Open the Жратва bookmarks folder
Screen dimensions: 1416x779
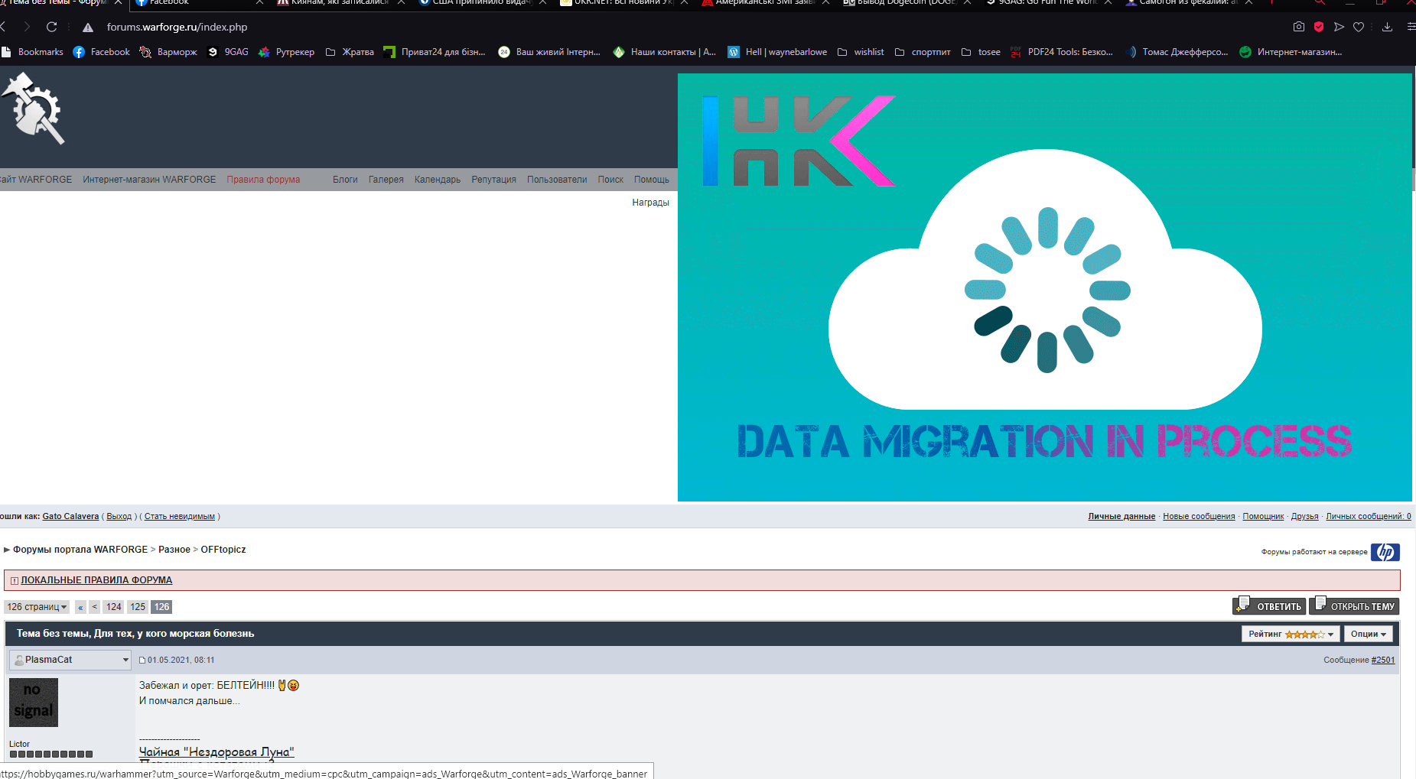pos(350,52)
